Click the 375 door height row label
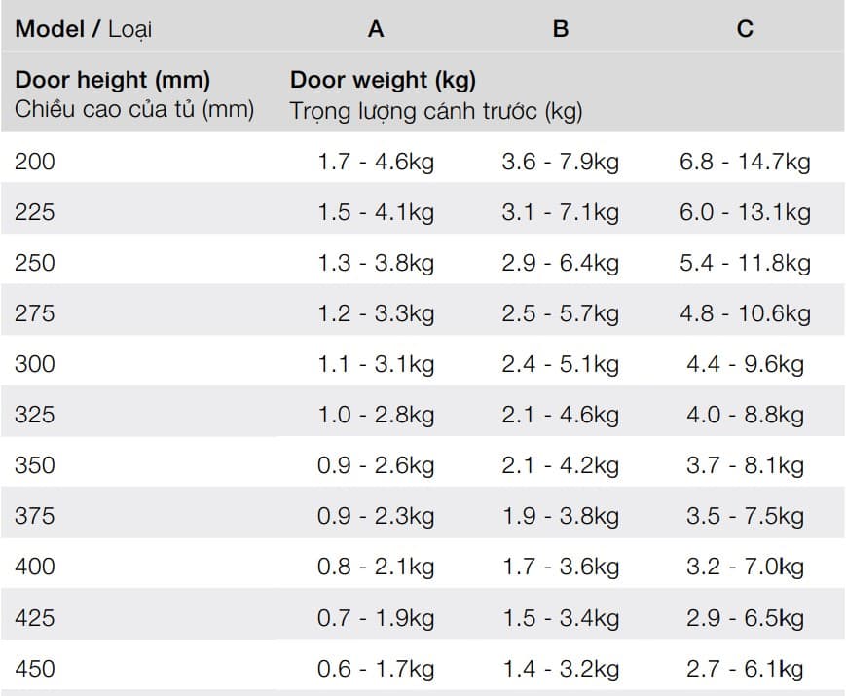Viewport: 846px width, 696px height. [x=35, y=516]
